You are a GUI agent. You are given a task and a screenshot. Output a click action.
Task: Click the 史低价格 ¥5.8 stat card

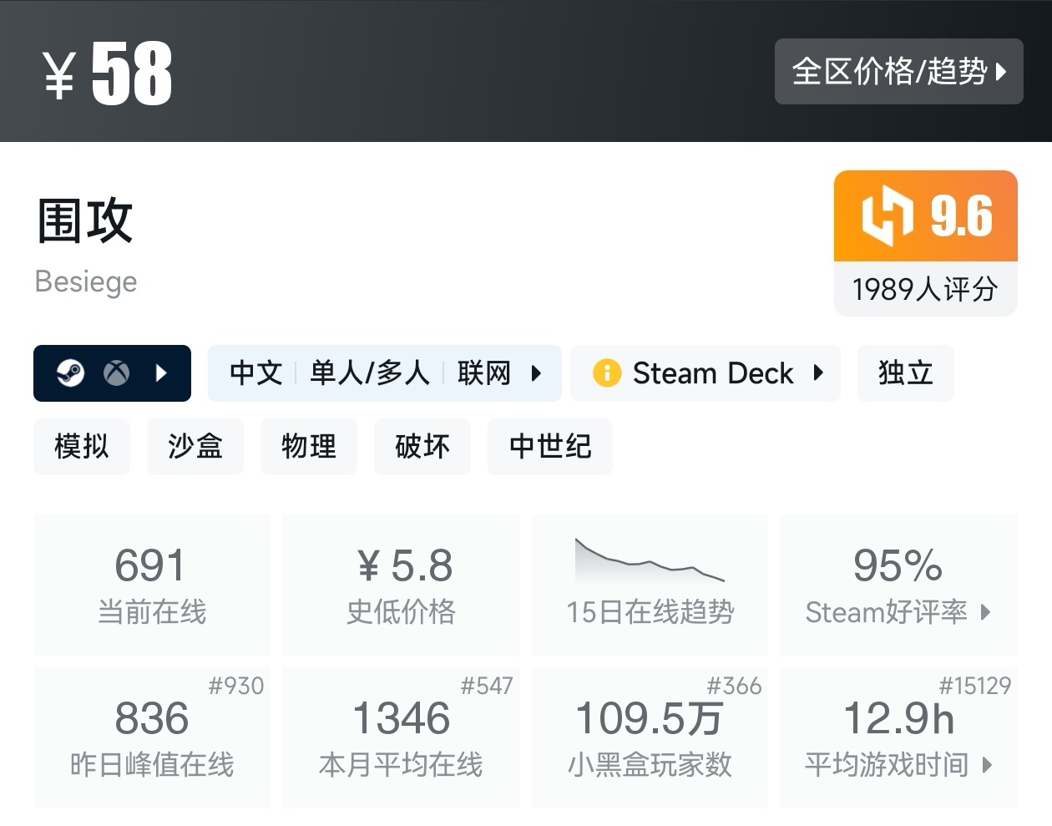pyautogui.click(x=401, y=584)
